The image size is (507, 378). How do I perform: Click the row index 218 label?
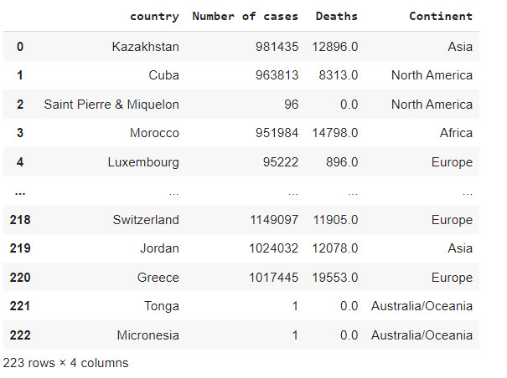tap(19, 220)
